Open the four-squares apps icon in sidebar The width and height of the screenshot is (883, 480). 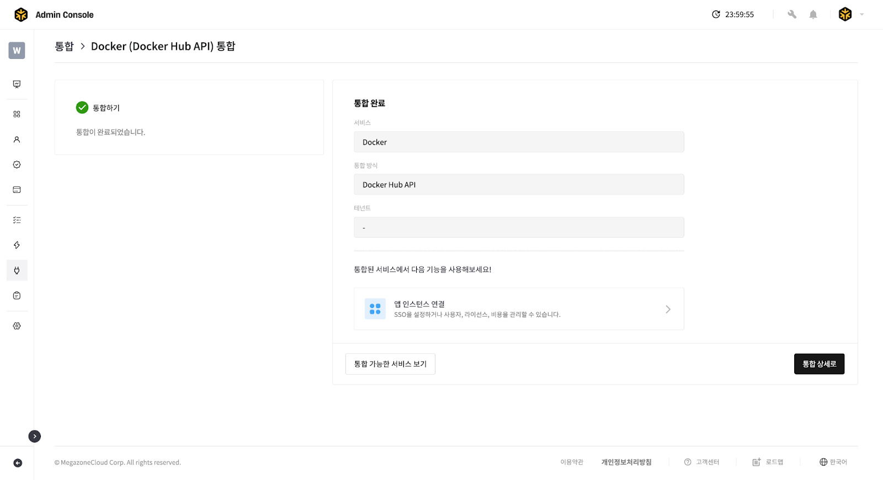pos(17,114)
